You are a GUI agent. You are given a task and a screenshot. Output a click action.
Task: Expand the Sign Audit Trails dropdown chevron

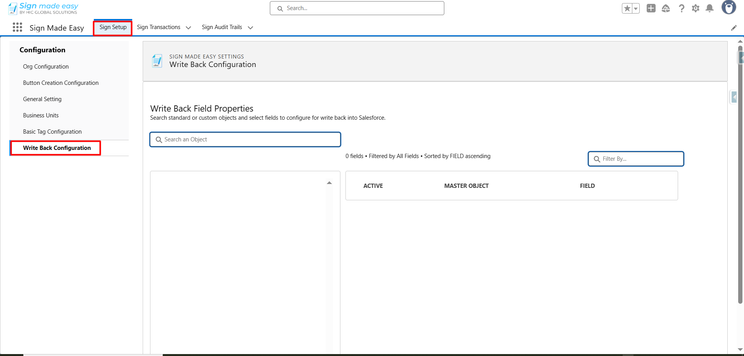tap(250, 28)
